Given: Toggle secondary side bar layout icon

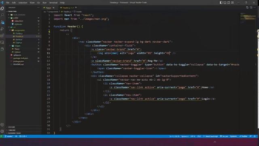Looking at the screenshot, I should [229, 2].
